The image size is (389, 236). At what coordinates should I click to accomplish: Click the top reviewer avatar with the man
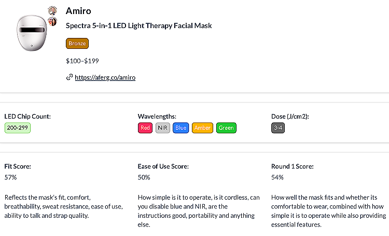(52, 10)
